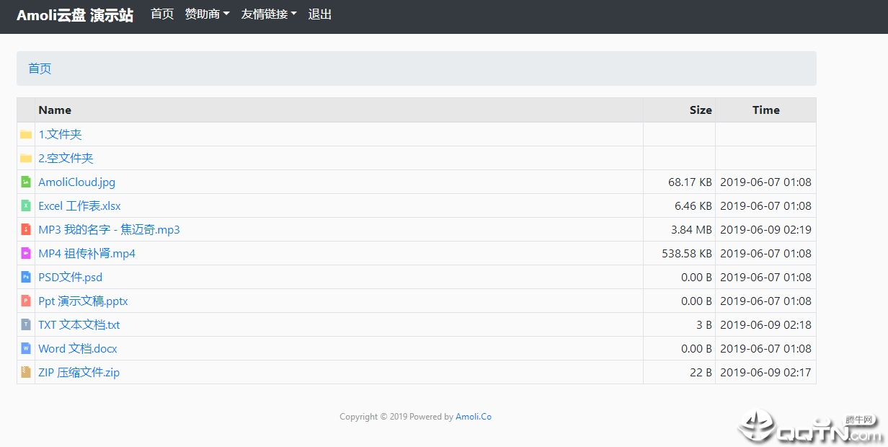This screenshot has height=447, width=888.
Task: Open the 2.空文件夹 folder
Action: point(66,158)
